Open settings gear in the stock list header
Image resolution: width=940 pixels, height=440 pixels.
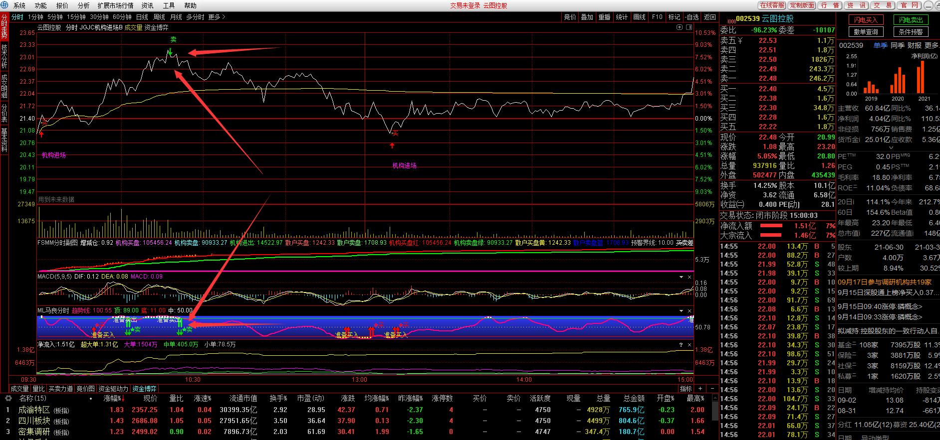tap(8, 399)
